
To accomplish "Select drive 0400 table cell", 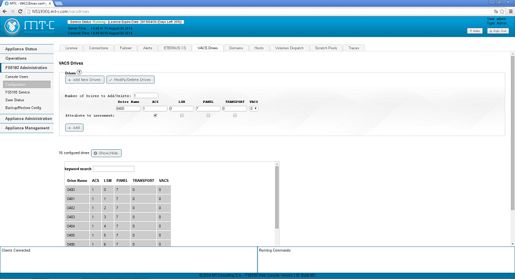I will point(77,189).
